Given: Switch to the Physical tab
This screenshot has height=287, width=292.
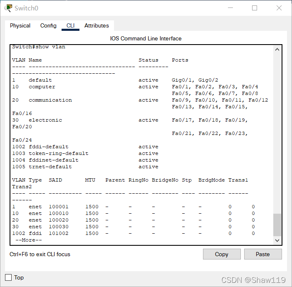Looking at the screenshot, I should 20,25.
